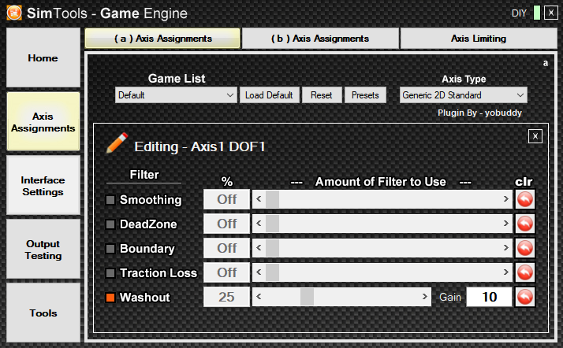The height and width of the screenshot is (348, 563).
Task: Click the orange pencil editing icon
Action: click(117, 143)
